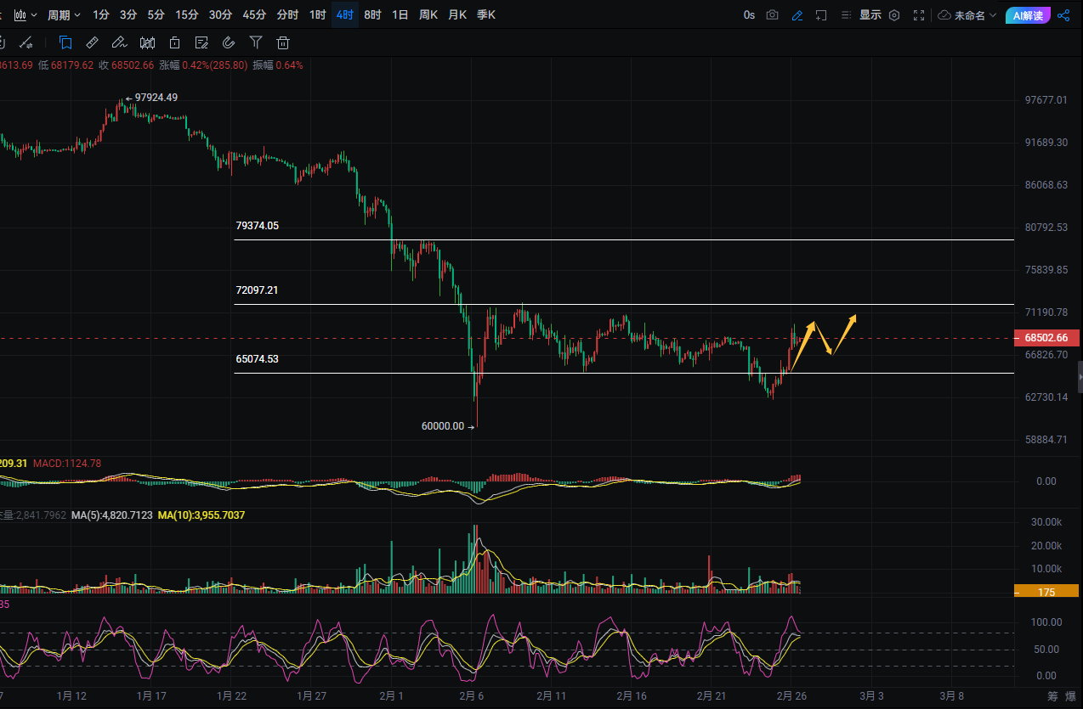This screenshot has width=1083, height=709.
Task: Toggle the lock drawings icon
Action: (x=174, y=42)
